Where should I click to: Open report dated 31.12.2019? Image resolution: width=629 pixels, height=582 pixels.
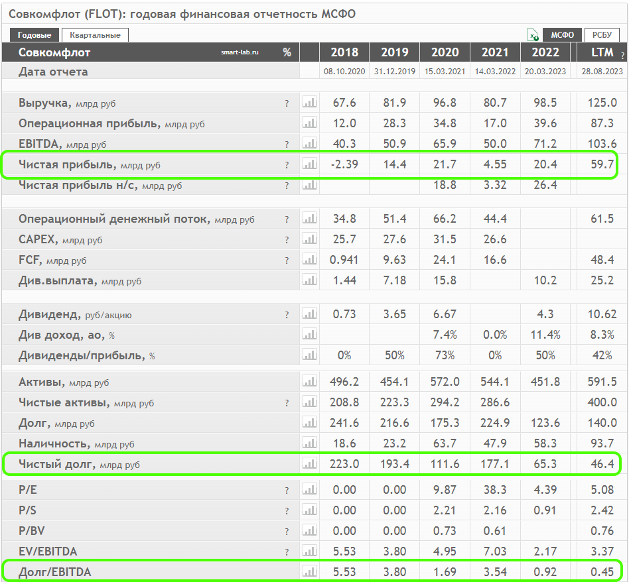point(395,72)
